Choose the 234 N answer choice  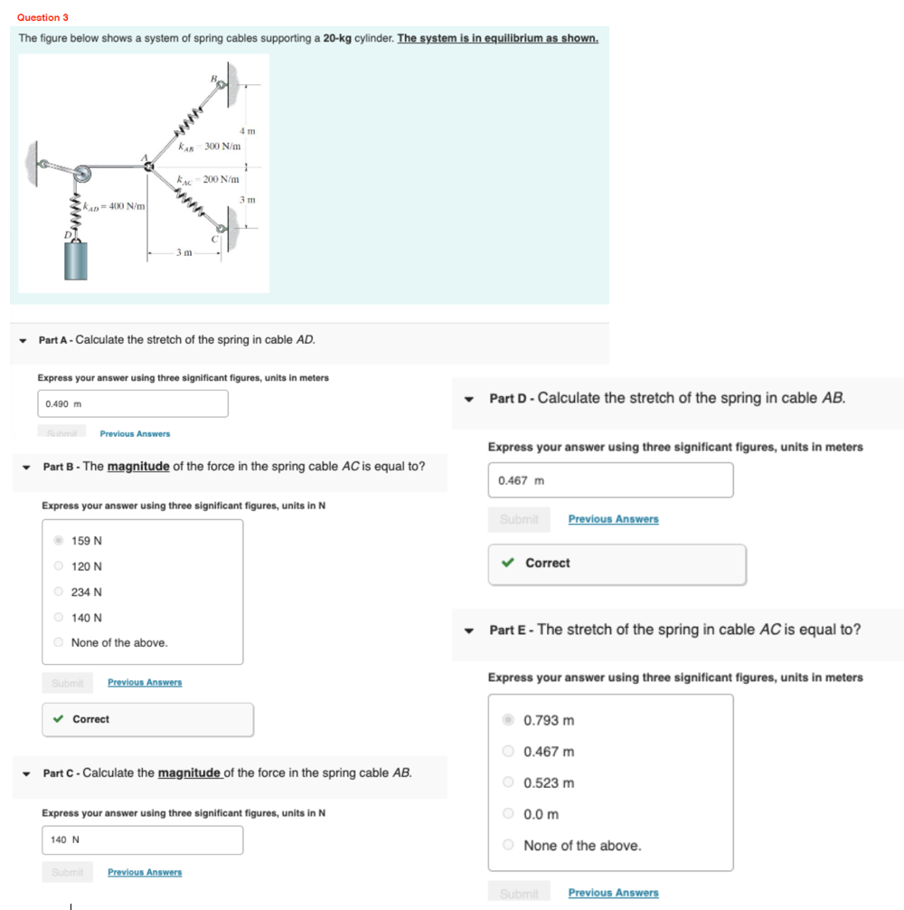pos(58,592)
